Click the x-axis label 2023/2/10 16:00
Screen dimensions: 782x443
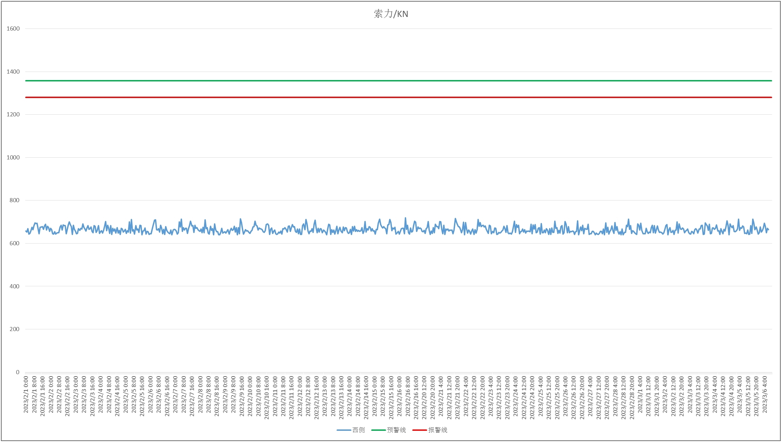tap(267, 398)
